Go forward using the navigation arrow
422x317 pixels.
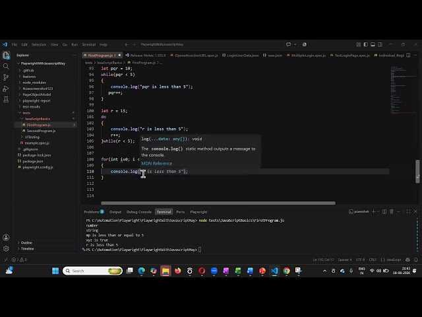tap(134, 44)
